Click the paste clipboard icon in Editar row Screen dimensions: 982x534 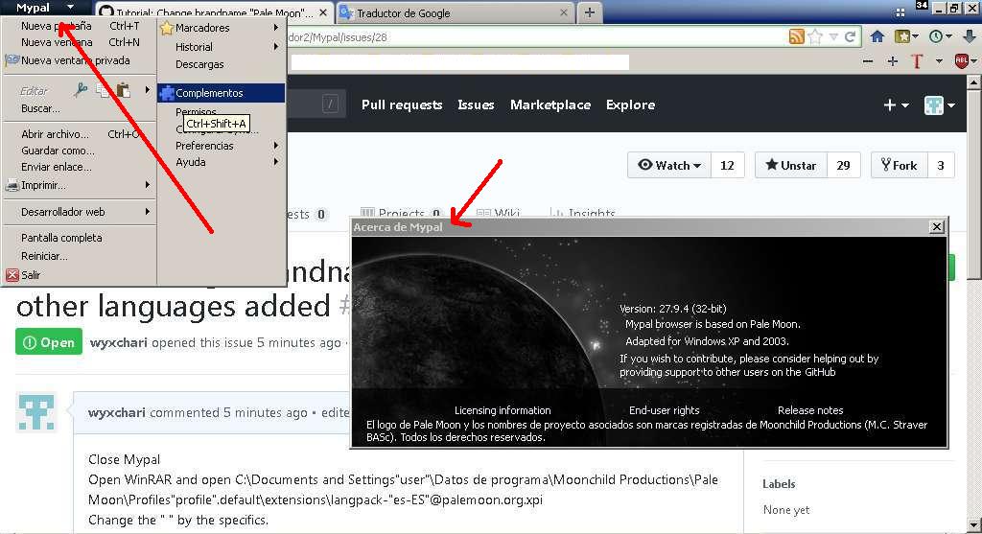click(124, 91)
